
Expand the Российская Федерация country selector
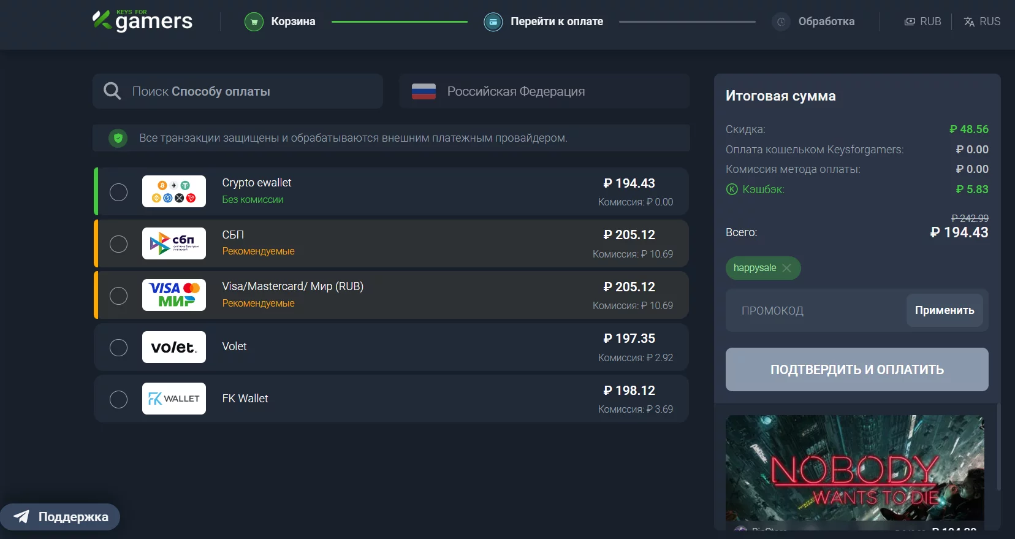[544, 91]
